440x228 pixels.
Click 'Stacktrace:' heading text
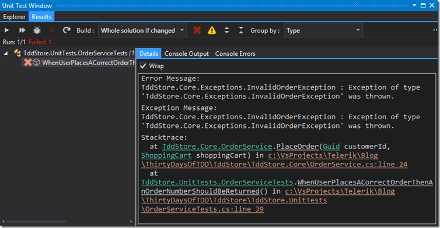point(164,137)
